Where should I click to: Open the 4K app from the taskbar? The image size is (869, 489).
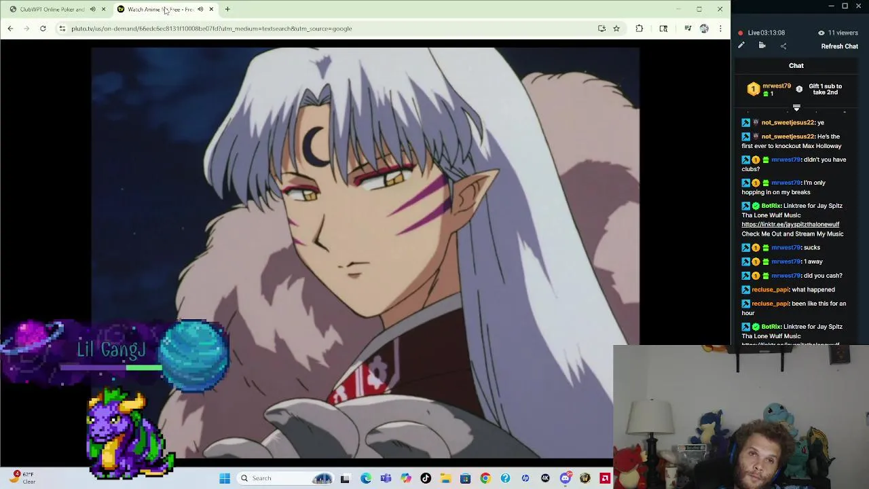545,478
